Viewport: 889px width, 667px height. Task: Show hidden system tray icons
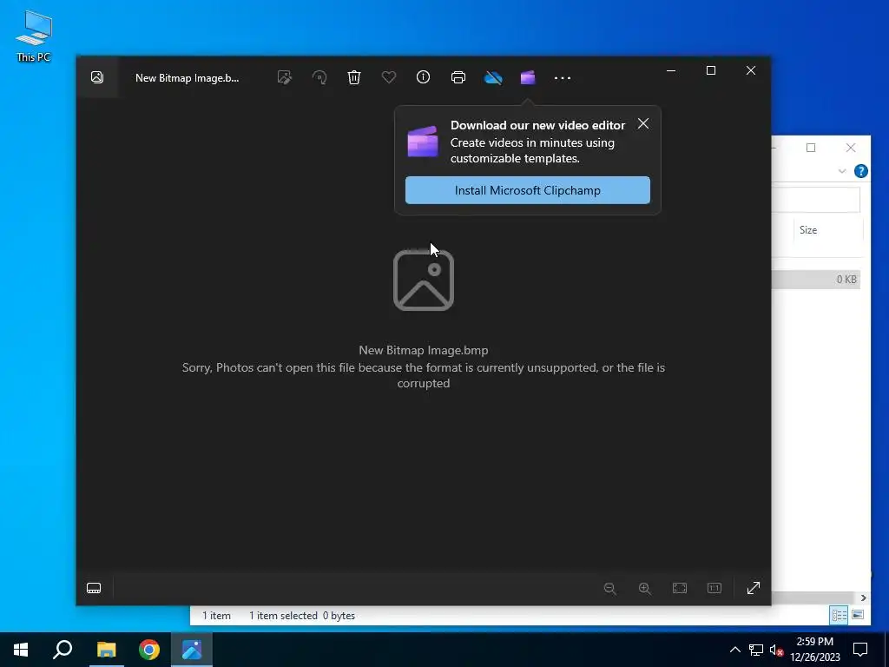pos(734,650)
